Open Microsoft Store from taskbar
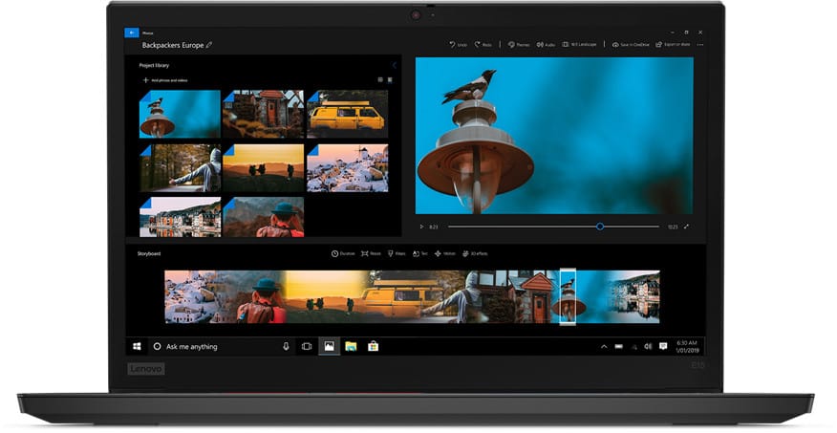 point(374,347)
